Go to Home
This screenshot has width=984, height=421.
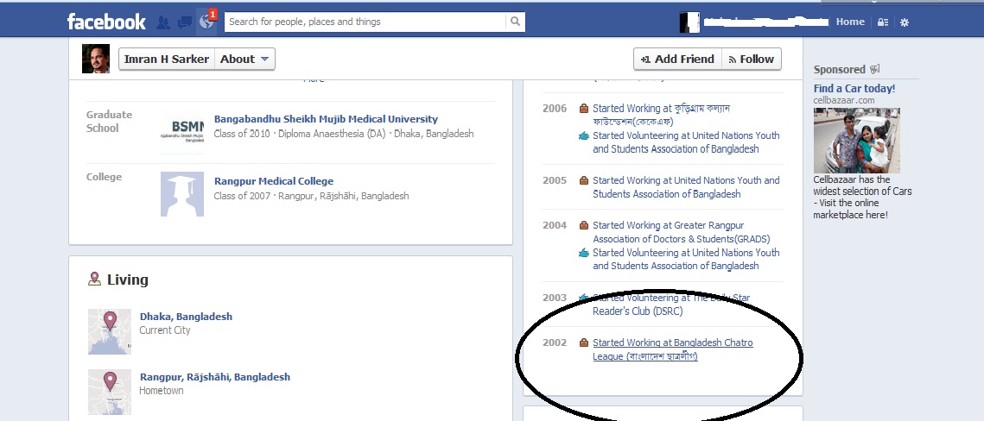click(850, 22)
